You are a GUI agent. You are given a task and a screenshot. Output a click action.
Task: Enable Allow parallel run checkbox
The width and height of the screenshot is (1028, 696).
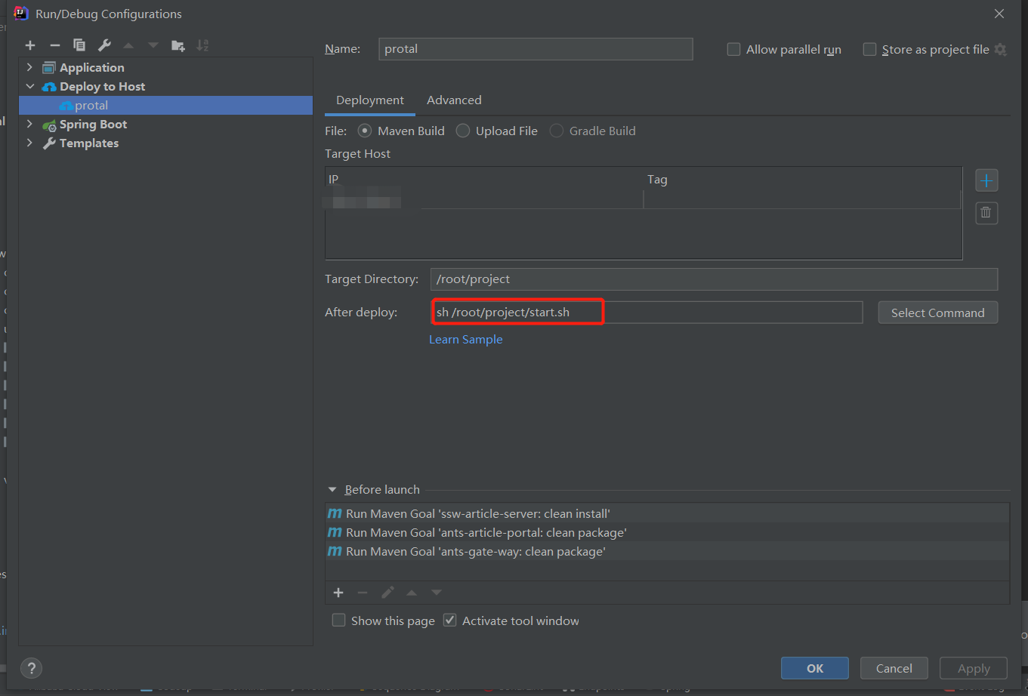coord(733,50)
